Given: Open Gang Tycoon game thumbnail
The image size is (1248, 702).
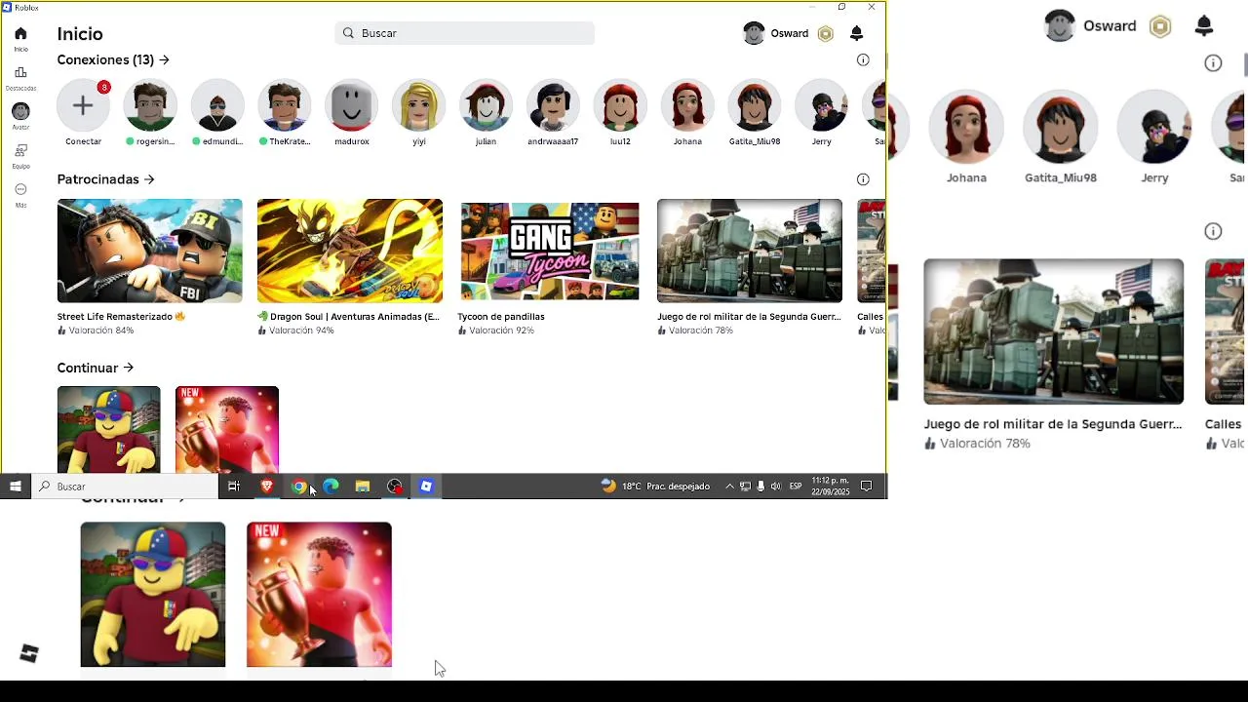Looking at the screenshot, I should [550, 251].
